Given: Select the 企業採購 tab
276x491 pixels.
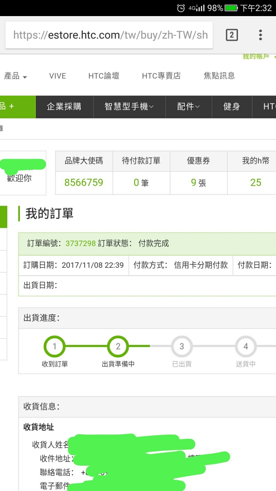Looking at the screenshot, I should click(x=64, y=107).
